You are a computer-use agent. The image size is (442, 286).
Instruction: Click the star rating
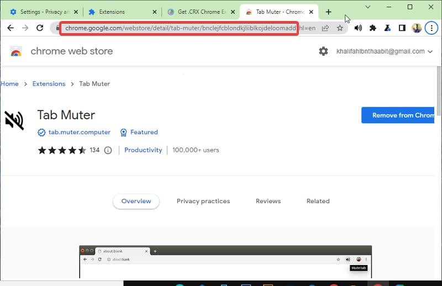click(x=62, y=150)
